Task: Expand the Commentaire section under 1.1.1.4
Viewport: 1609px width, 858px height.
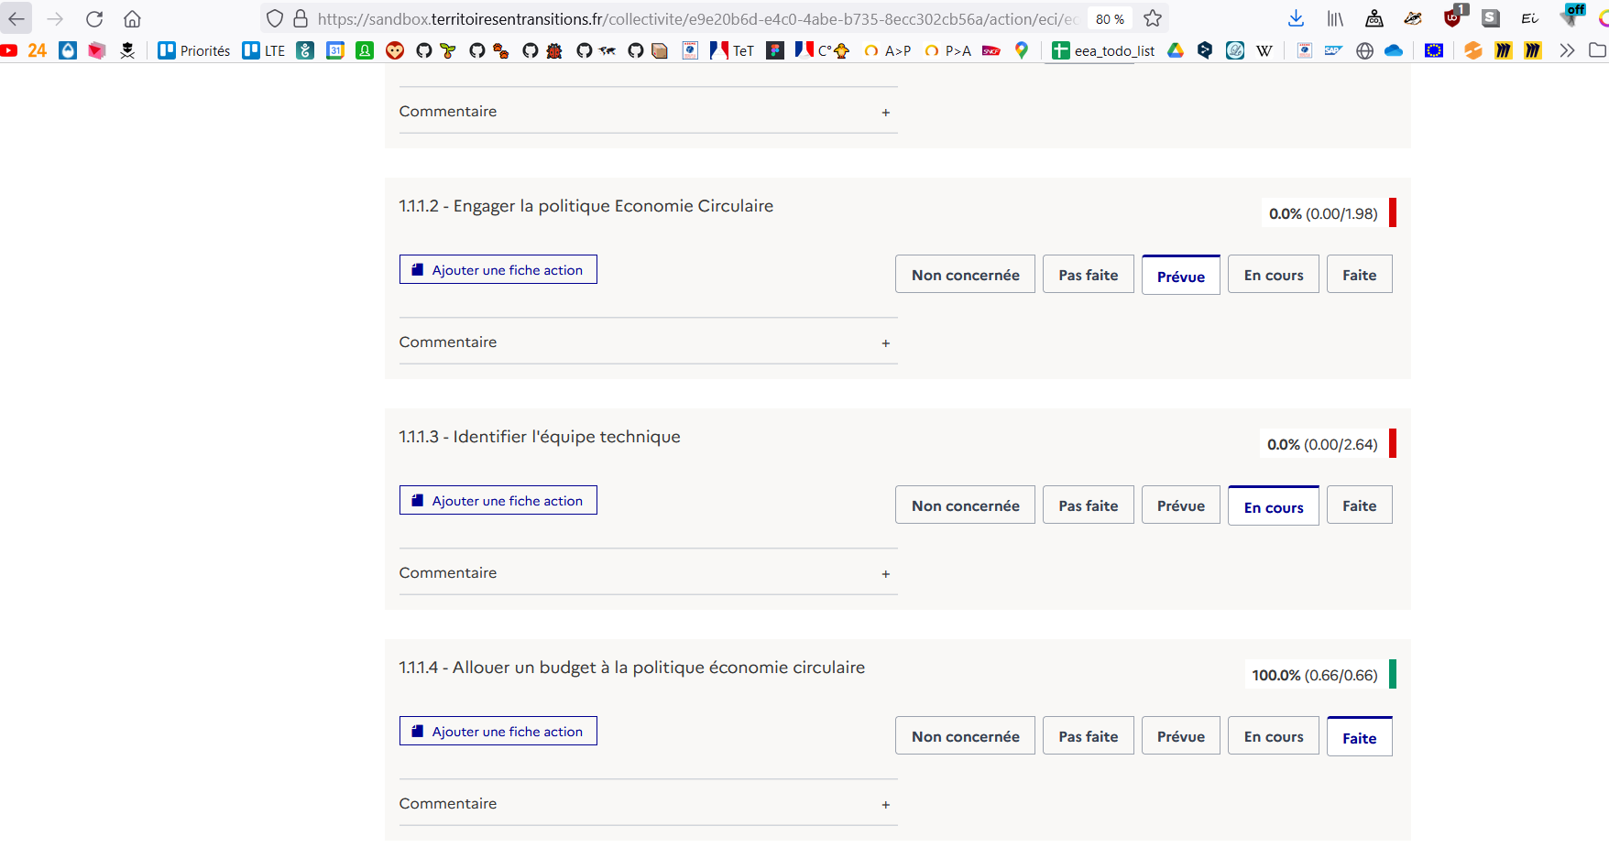Action: click(x=885, y=804)
